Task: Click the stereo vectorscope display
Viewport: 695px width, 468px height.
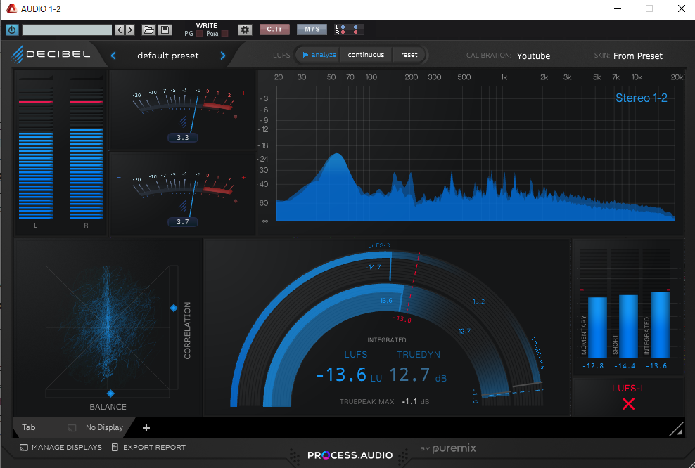Action: coord(107,327)
